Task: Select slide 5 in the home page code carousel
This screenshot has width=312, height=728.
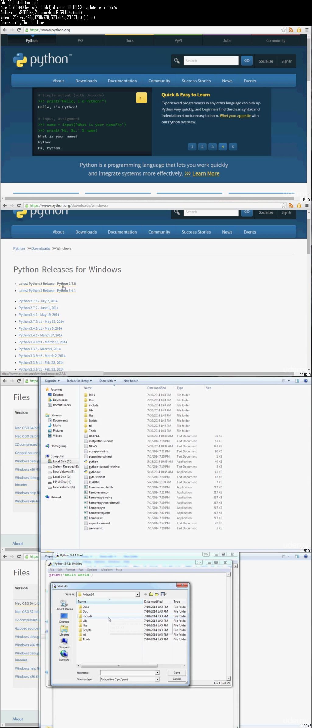Action: tap(233, 147)
